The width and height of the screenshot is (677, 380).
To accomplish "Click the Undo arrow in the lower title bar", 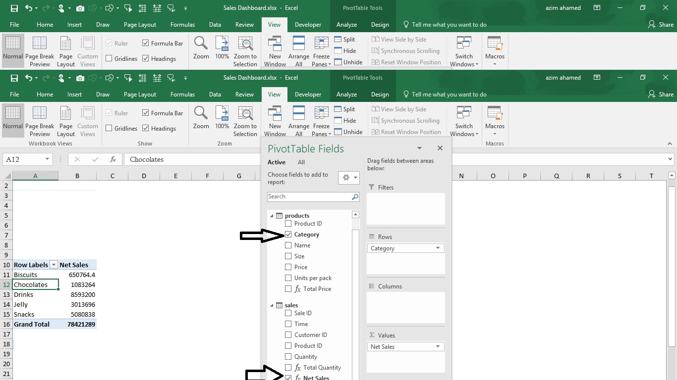I will click(x=28, y=78).
